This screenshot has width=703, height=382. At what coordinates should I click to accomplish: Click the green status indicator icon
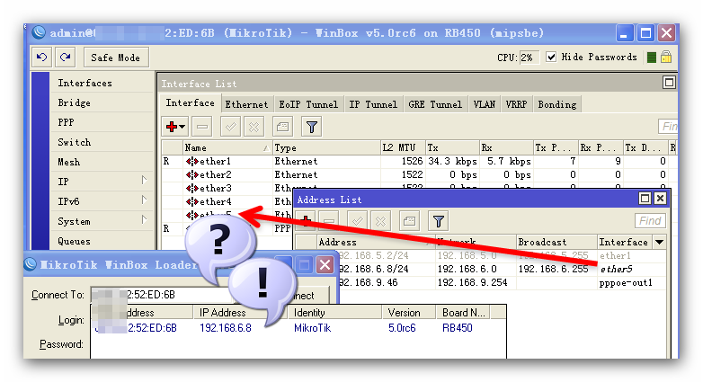pos(652,58)
